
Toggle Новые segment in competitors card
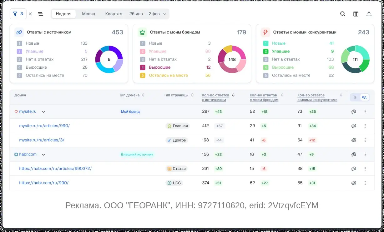click(x=298, y=43)
